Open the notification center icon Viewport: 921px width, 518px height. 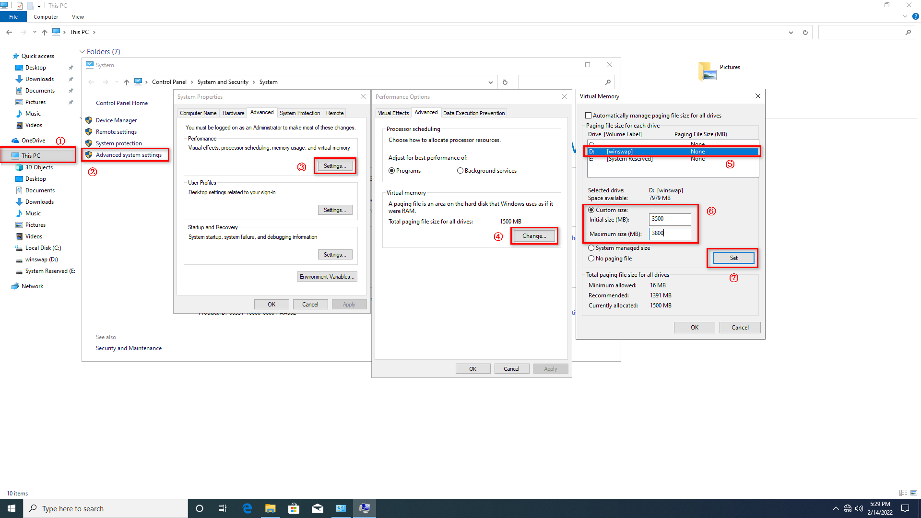pos(905,508)
